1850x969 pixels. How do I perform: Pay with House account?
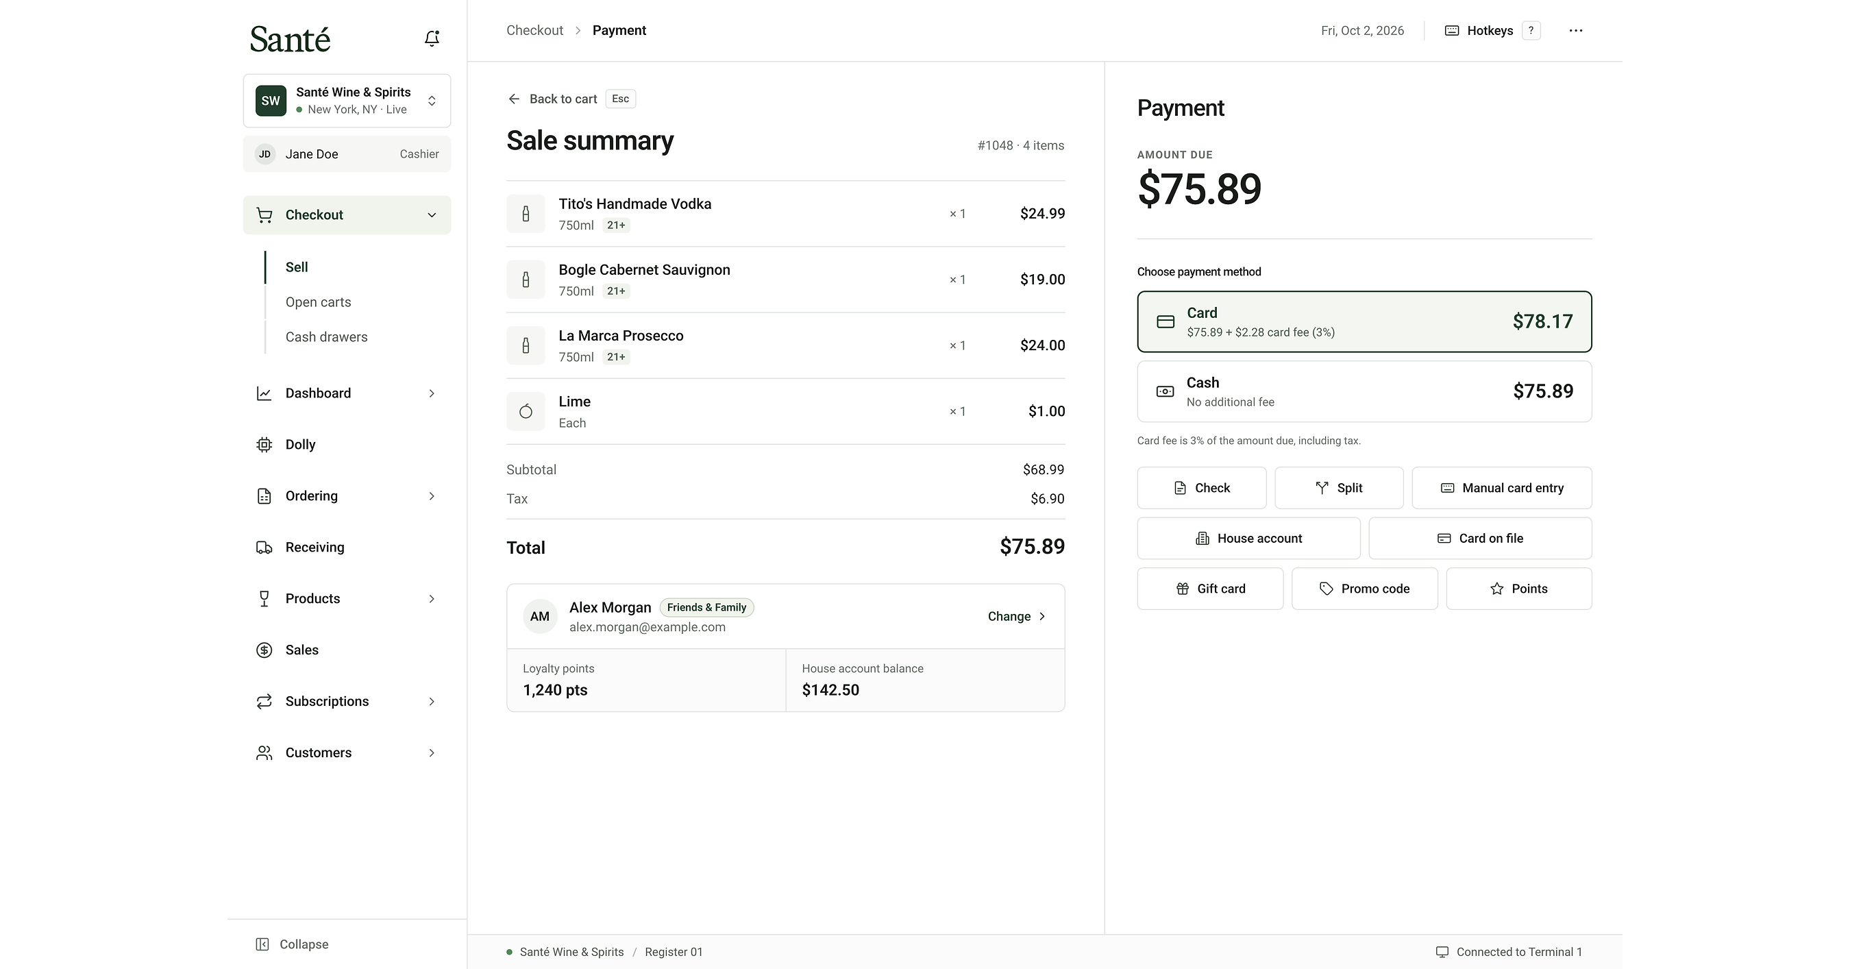[1249, 538]
